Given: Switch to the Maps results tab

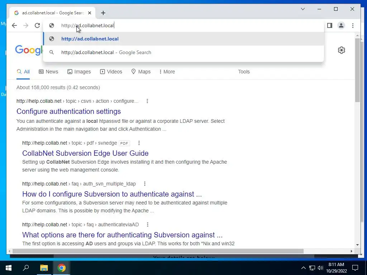Looking at the screenshot, I should (141, 72).
